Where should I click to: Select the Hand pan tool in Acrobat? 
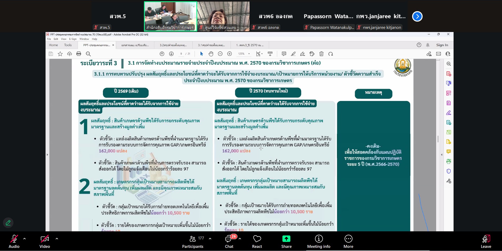click(211, 54)
